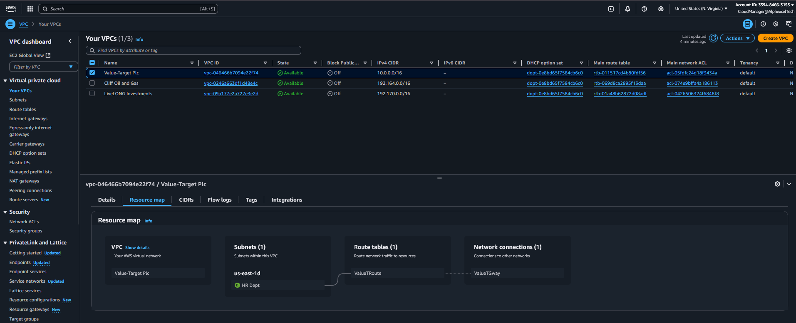Select the Resource map tab
Viewport: 796px width, 323px height.
click(147, 200)
